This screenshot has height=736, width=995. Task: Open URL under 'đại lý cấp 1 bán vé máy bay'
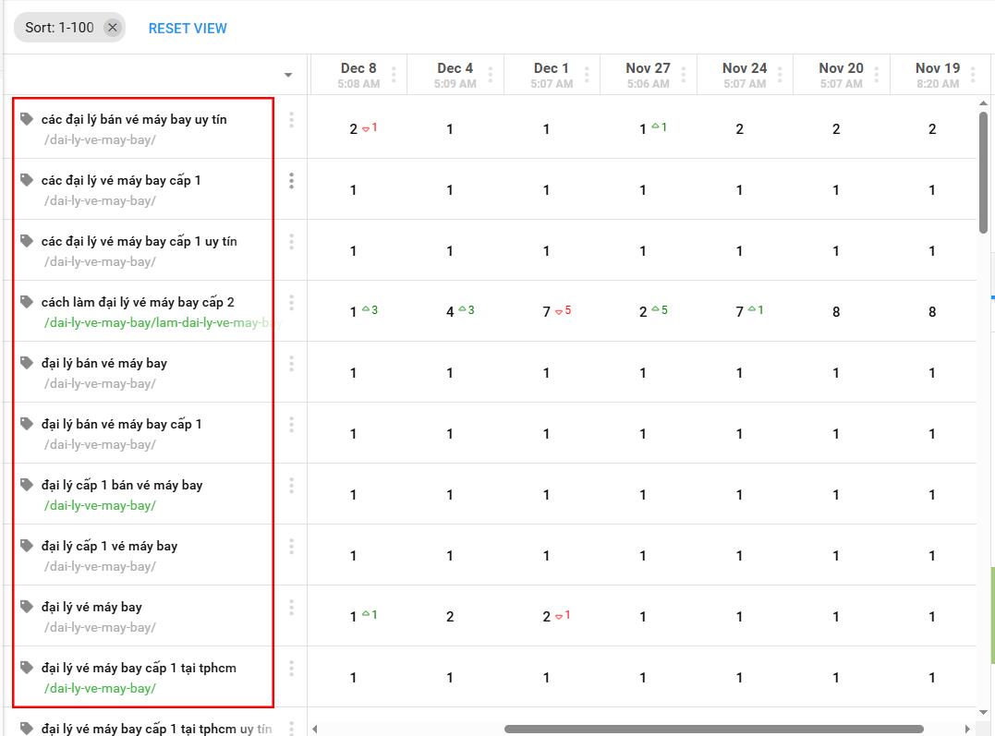point(100,505)
